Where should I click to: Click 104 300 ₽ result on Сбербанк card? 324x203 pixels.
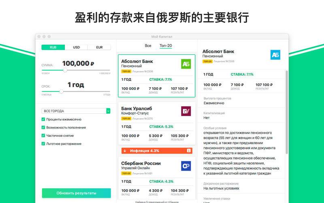(179, 190)
